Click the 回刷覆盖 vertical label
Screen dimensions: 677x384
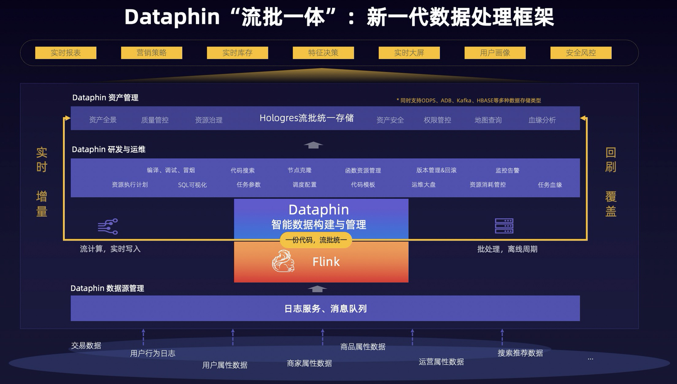point(611,181)
